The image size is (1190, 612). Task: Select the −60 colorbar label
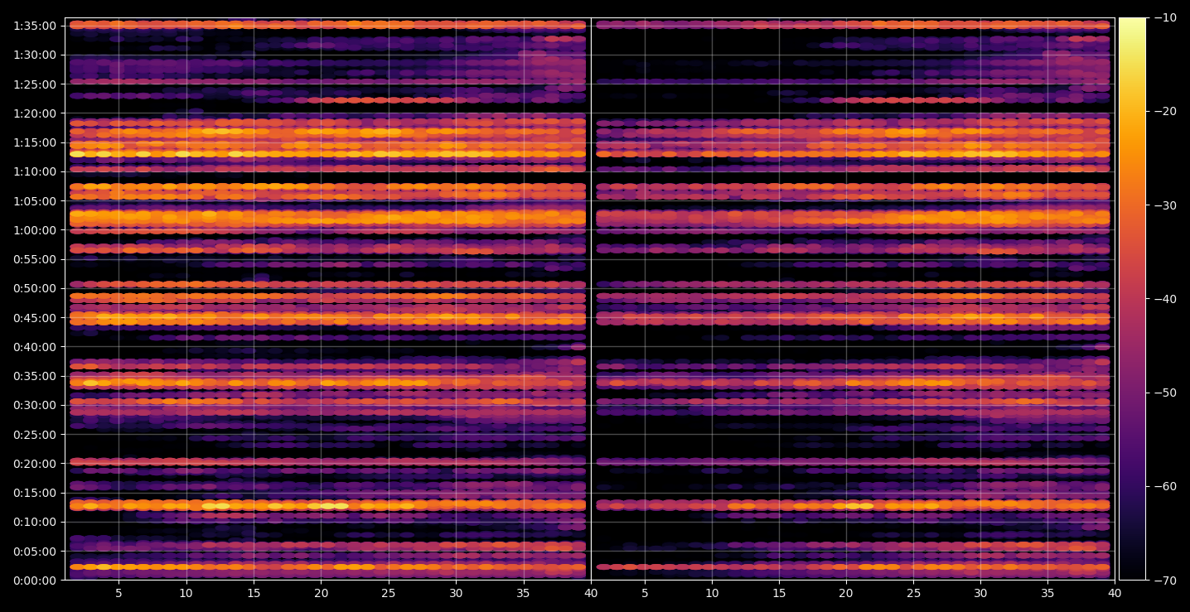1164,486
